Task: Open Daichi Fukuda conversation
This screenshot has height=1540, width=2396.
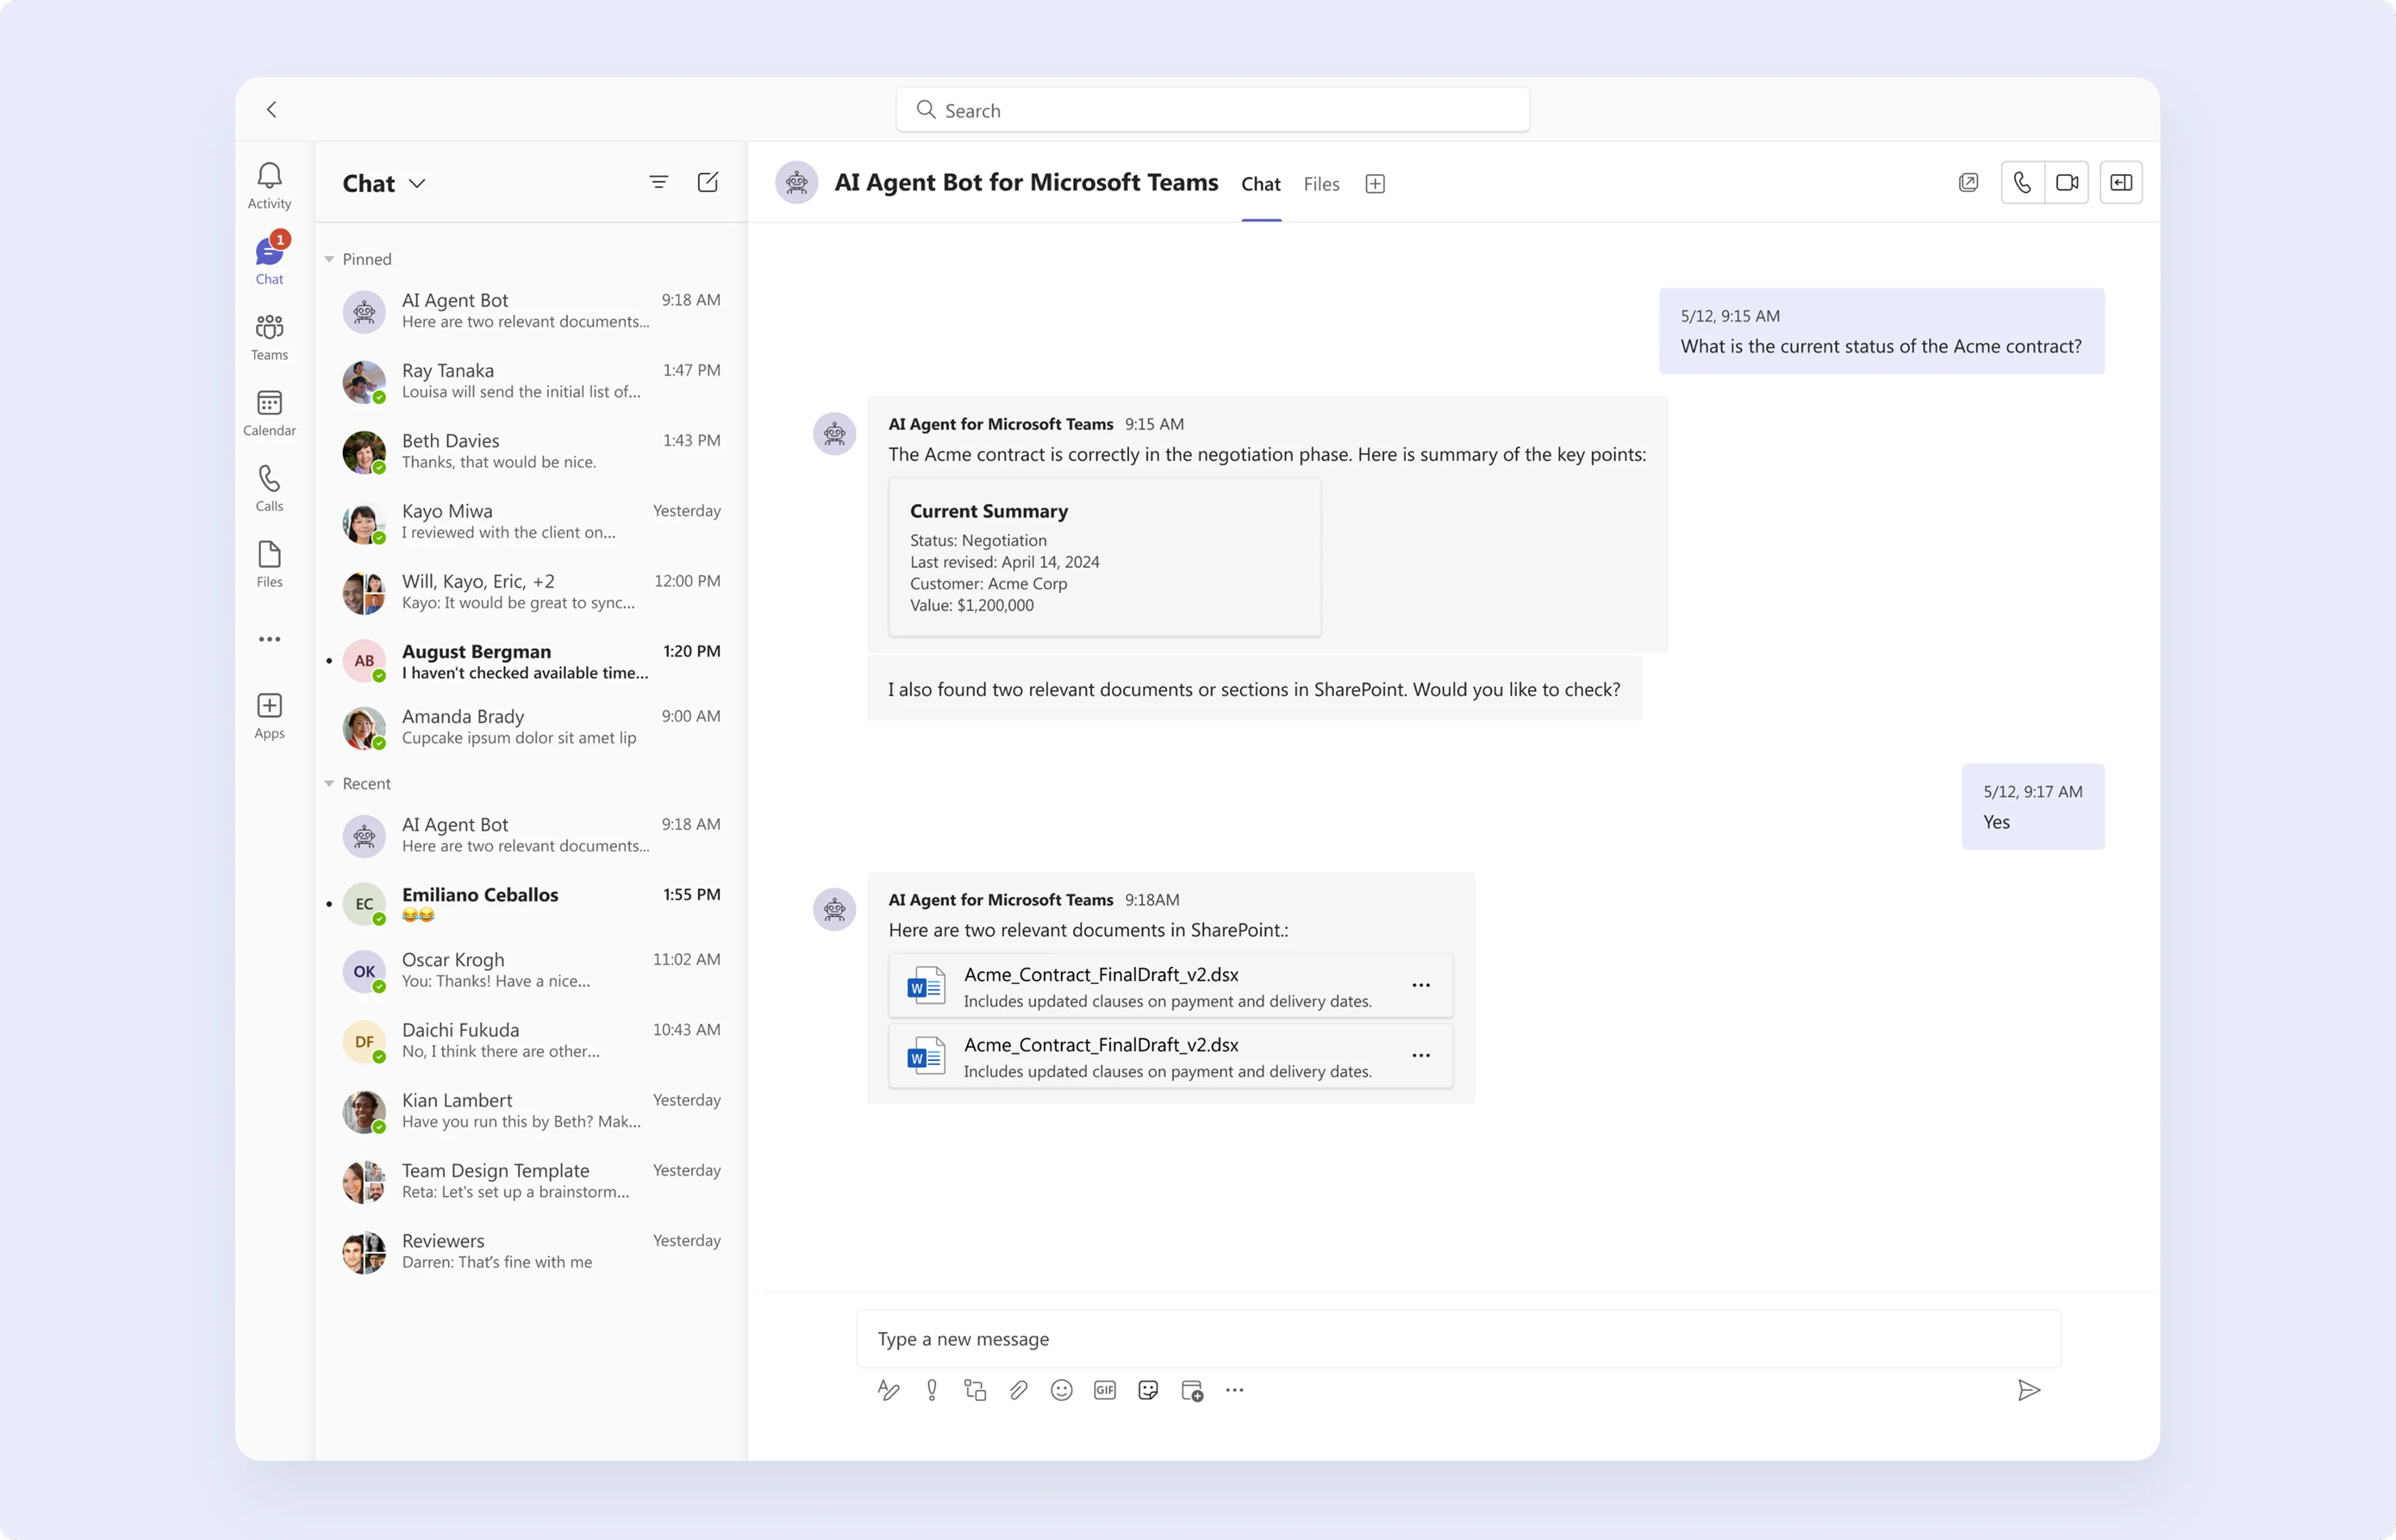Action: [531, 1040]
